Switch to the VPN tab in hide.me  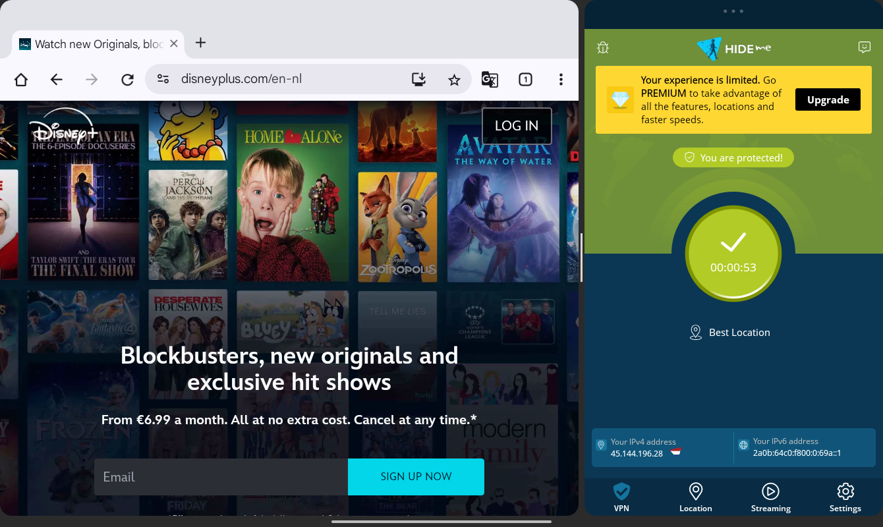click(621, 497)
